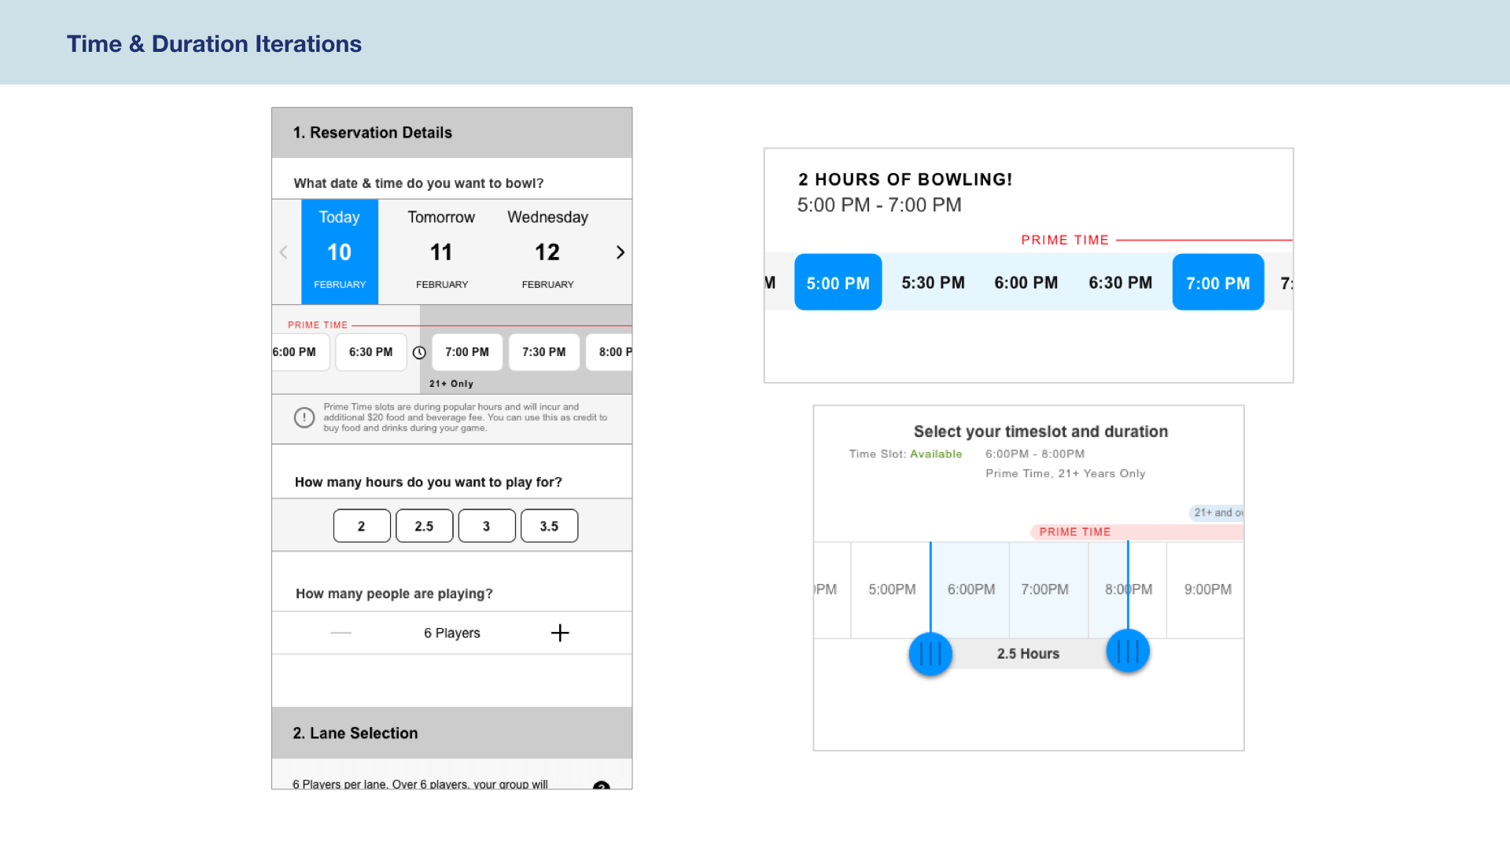This screenshot has width=1510, height=849.
Task: Decrease player count with the minus icon
Action: point(341,633)
